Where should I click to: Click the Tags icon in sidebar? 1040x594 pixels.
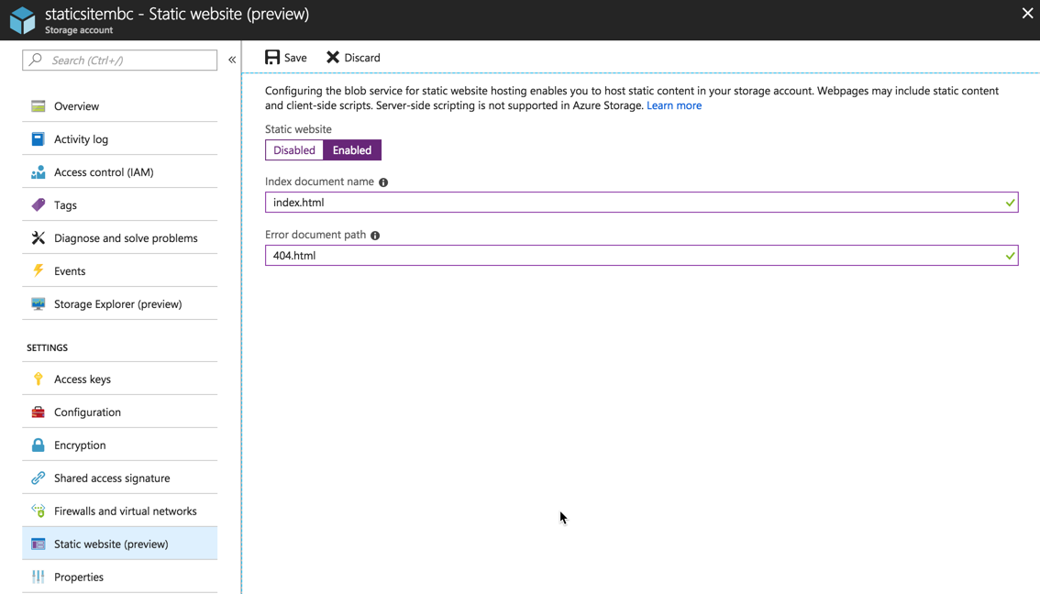(x=38, y=204)
